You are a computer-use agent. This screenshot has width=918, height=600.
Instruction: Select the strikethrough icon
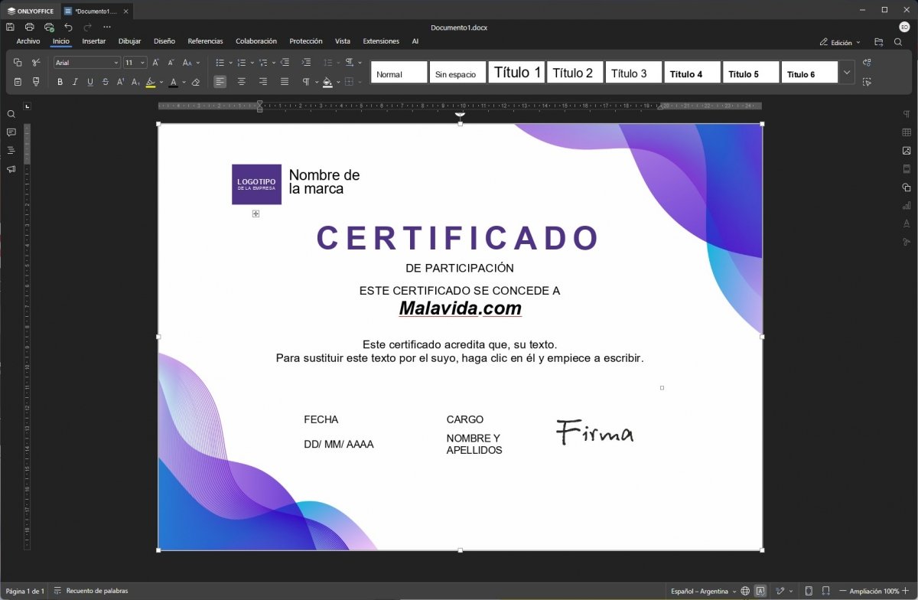[105, 82]
